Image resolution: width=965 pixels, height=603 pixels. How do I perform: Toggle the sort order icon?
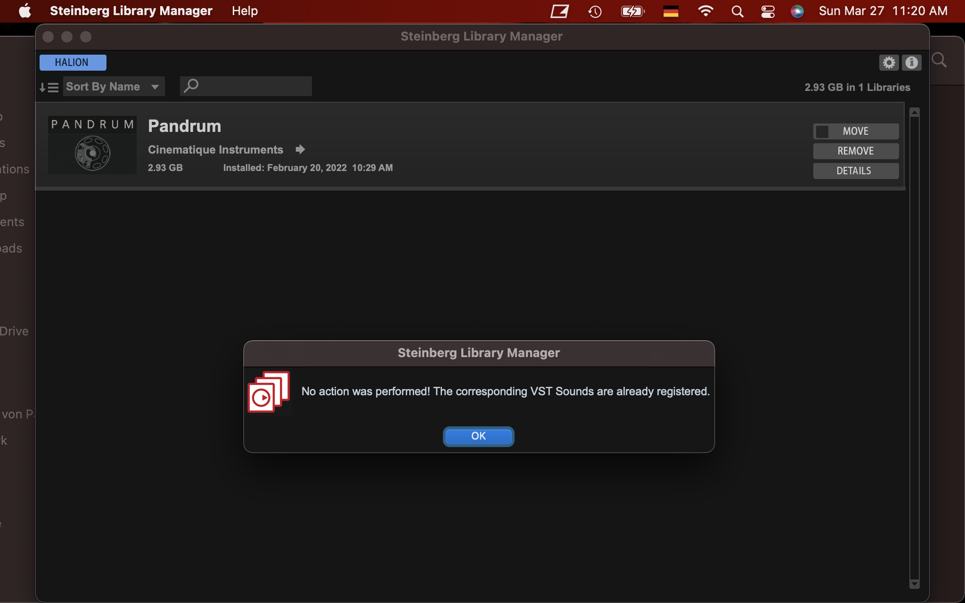pos(49,87)
